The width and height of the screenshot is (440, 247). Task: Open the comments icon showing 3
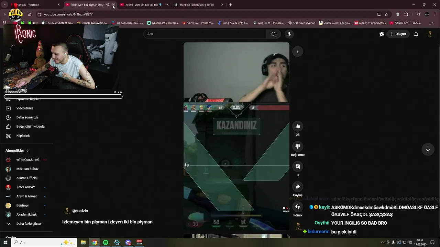click(298, 166)
